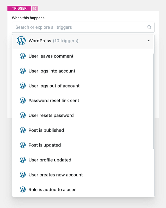Click the WordPress icon beside User leaves comment
Viewport: 166px width, 208px height.
tap(23, 56)
